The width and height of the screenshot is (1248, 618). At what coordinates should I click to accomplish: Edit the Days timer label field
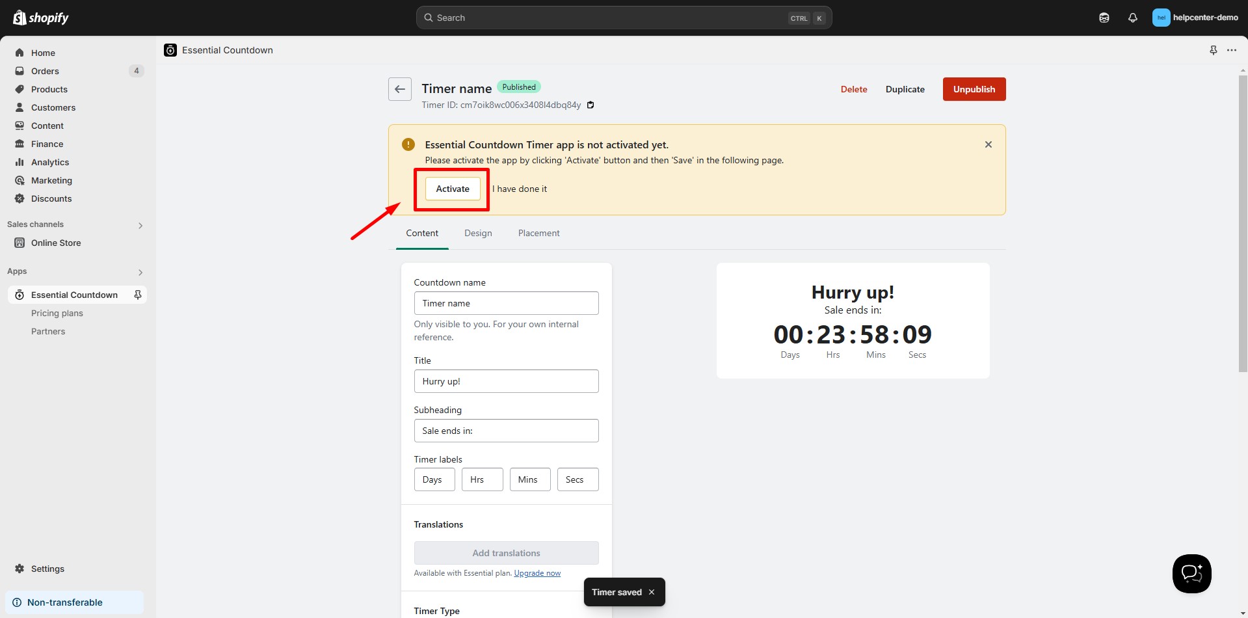(434, 479)
